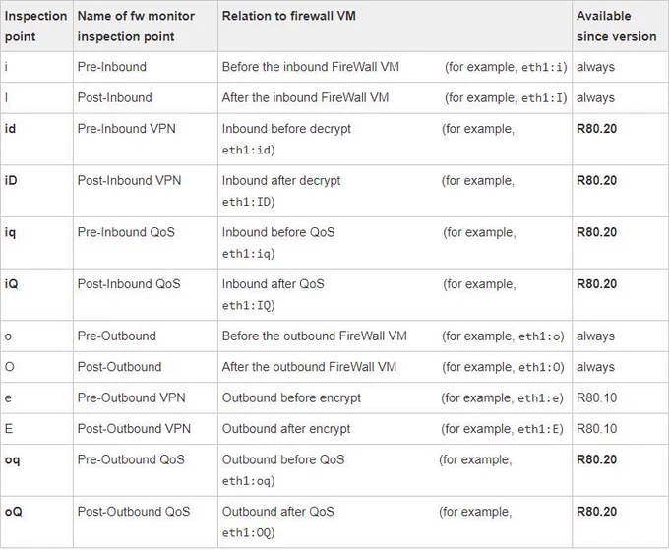Viewport: 669px width, 550px height.
Task: Select 'Inbound before decrypt' description text
Action: point(286,129)
